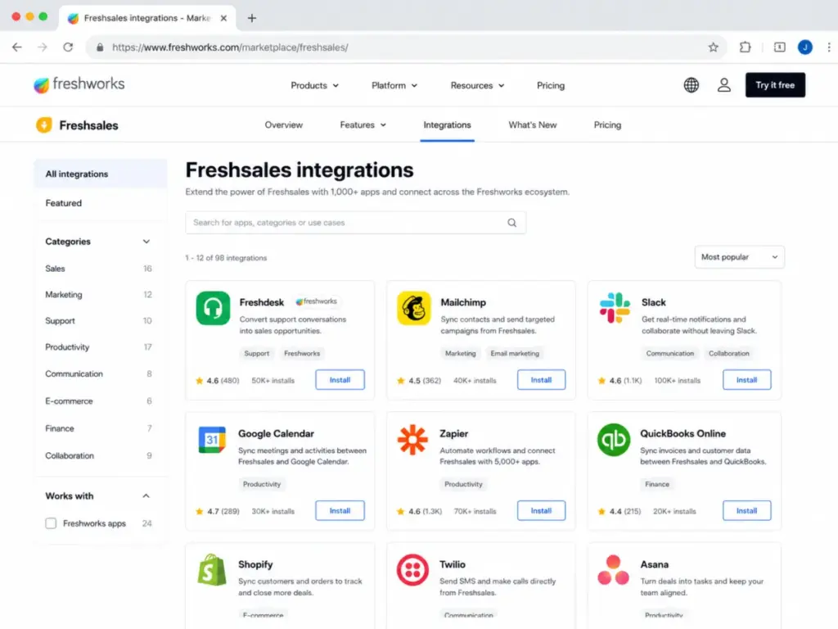
Task: Open the browser extensions puzzle icon
Action: click(x=745, y=47)
